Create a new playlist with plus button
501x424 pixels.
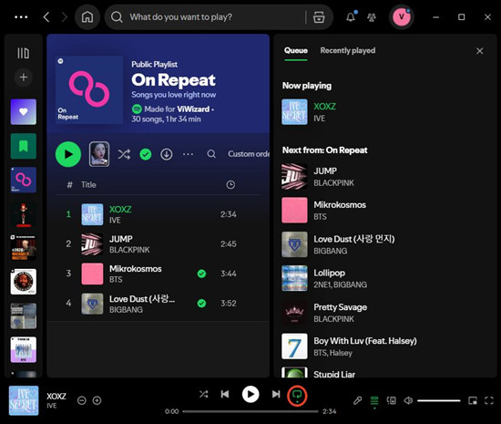(x=24, y=78)
